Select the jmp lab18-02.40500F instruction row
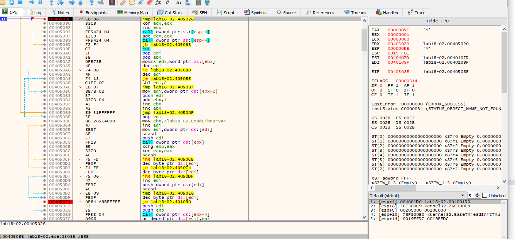Image resolution: width=515 pixels, height=239 pixels. pos(168,112)
